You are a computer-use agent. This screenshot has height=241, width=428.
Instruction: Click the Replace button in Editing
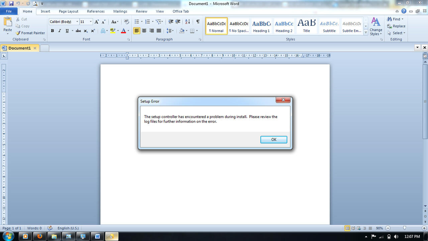(396, 26)
